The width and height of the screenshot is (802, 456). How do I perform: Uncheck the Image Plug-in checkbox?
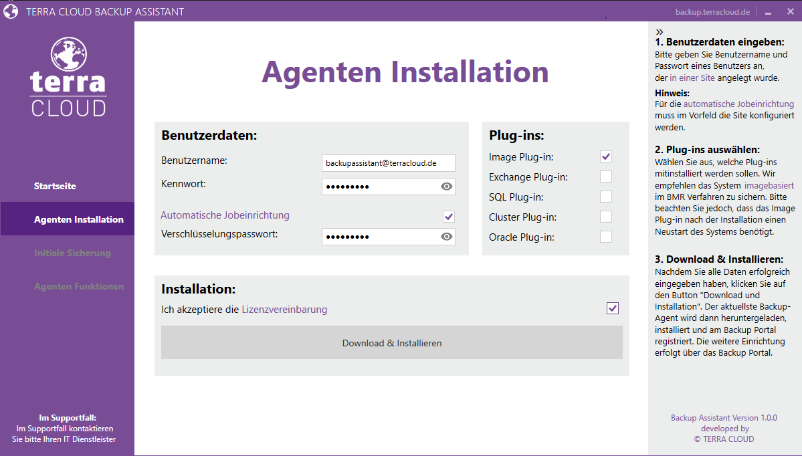(606, 156)
